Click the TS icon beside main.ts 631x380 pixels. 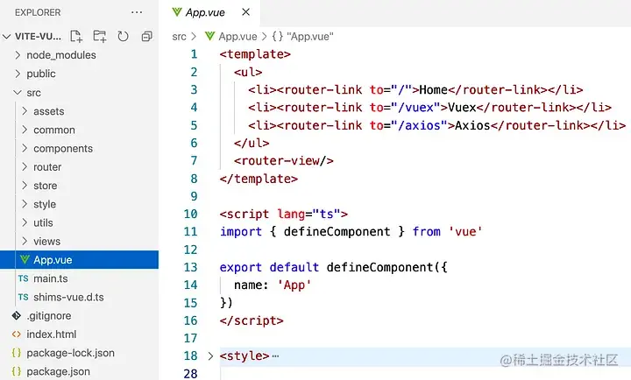[x=23, y=278]
